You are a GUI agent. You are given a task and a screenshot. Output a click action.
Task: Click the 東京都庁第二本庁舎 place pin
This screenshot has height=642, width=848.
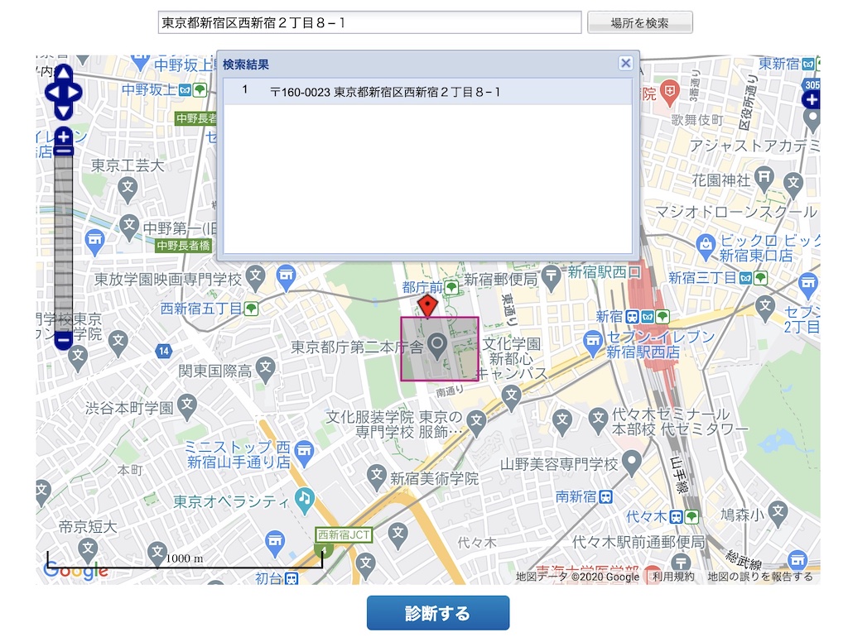tap(437, 345)
